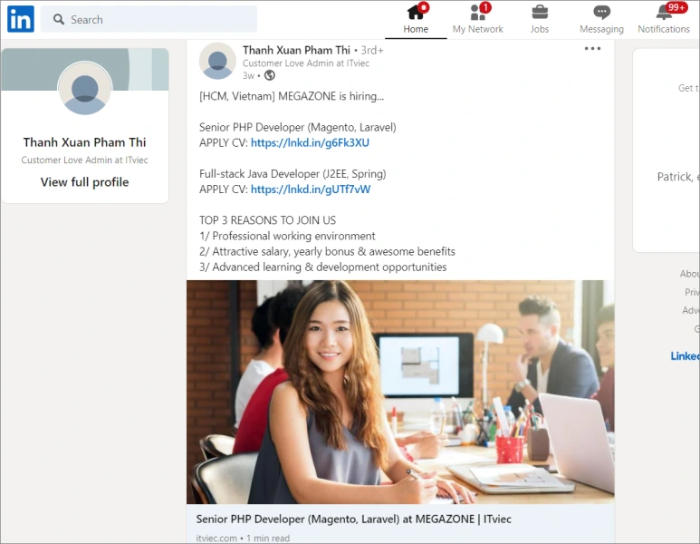Open the Messaging tab
Viewport: 700px width, 544px height.
[601, 19]
